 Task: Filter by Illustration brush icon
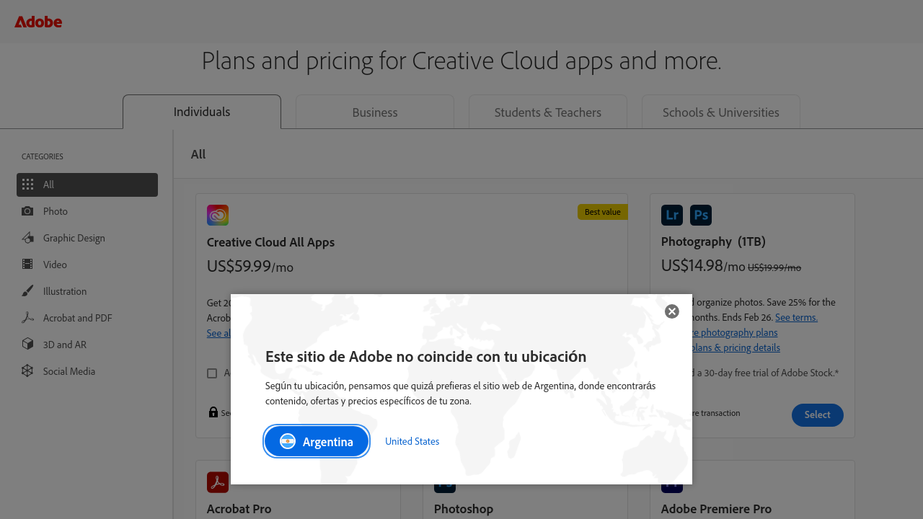tap(27, 291)
